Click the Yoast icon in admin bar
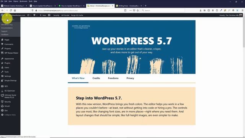245x138 pixels. click(49, 15)
